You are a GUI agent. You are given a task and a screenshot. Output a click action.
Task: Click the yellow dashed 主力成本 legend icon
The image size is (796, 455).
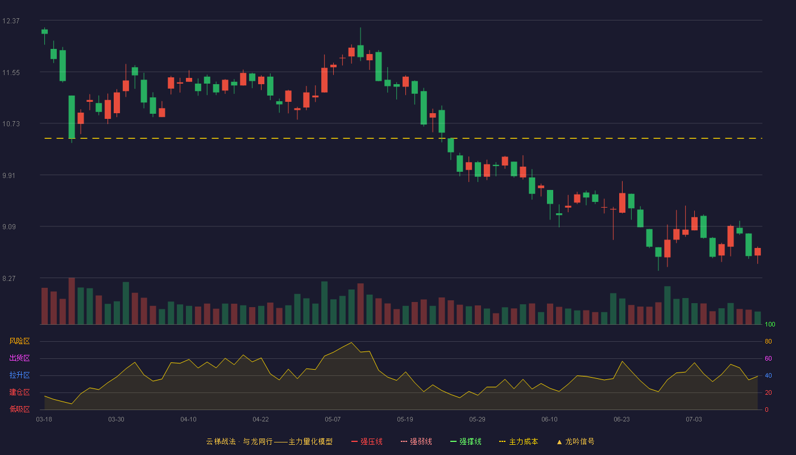pos(502,441)
